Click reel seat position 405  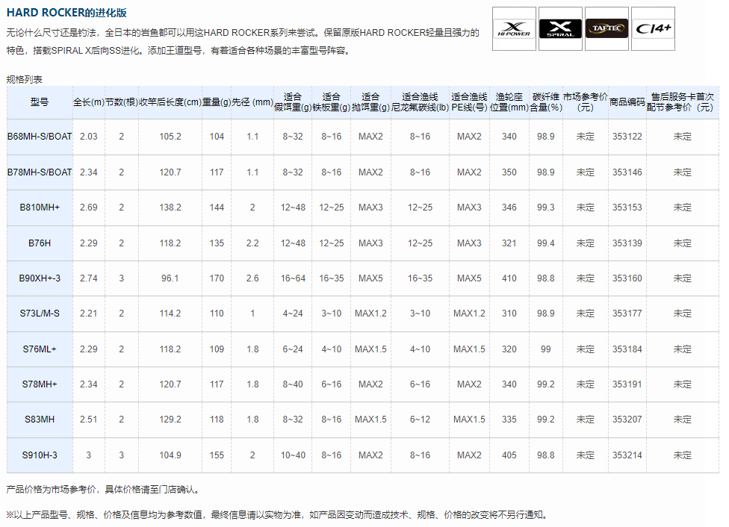tap(509, 455)
